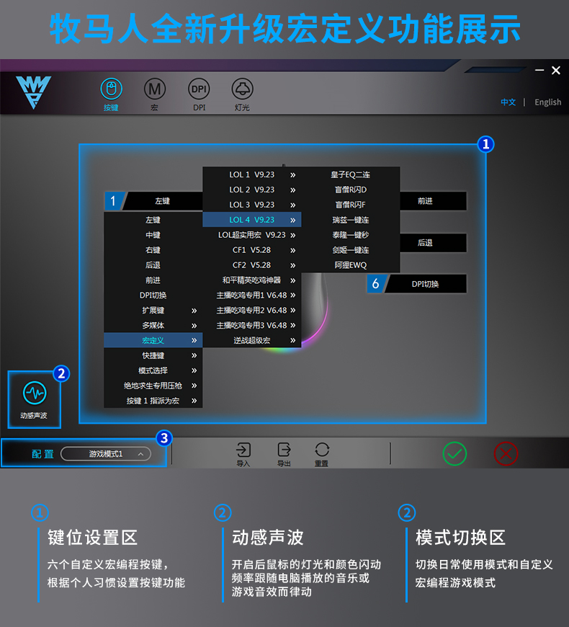Open the 宏 macro editor tab
569x627 pixels.
155,94
